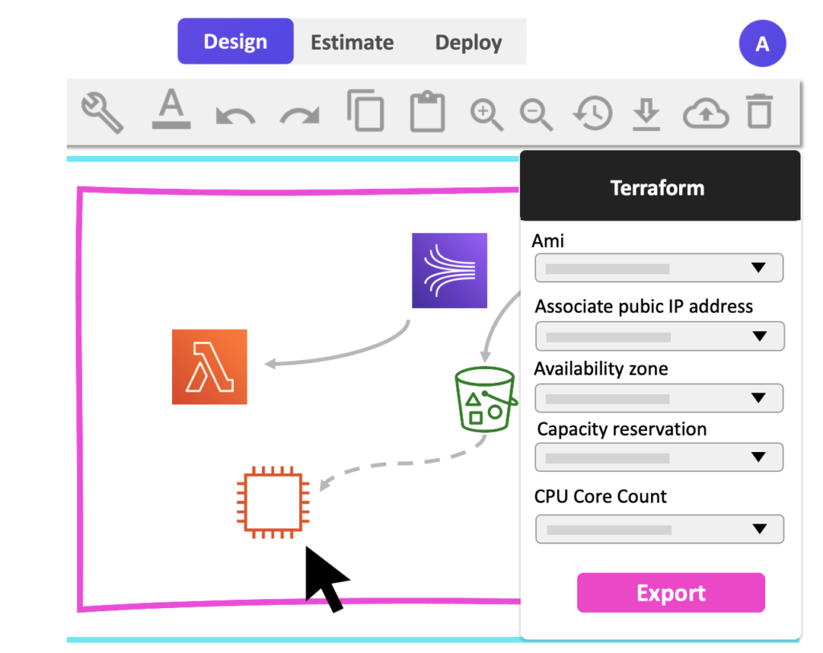Click the Ami field label
The width and height of the screenshot is (823, 653).
(x=547, y=240)
